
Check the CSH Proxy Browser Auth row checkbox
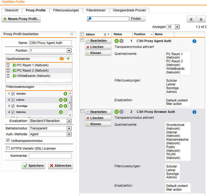point(82,111)
